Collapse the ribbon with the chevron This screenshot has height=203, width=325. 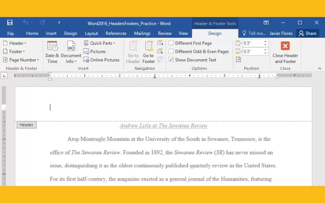tap(320, 68)
